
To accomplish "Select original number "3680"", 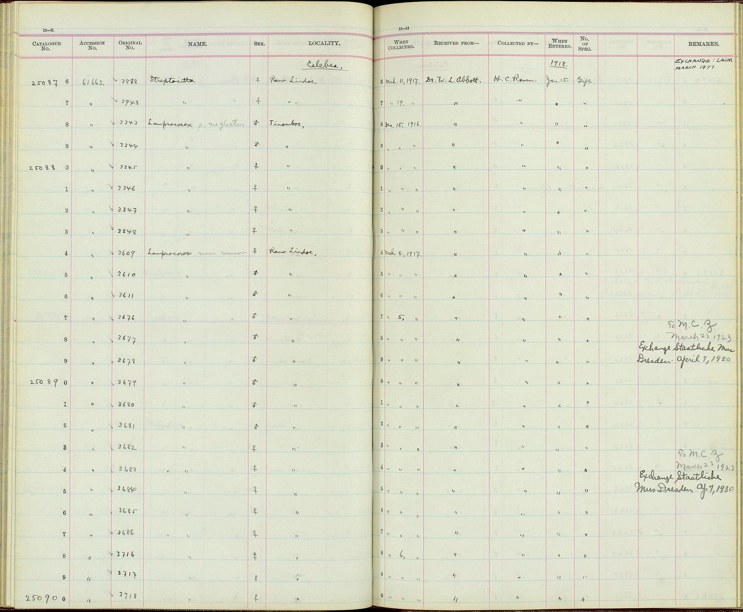I will point(127,404).
